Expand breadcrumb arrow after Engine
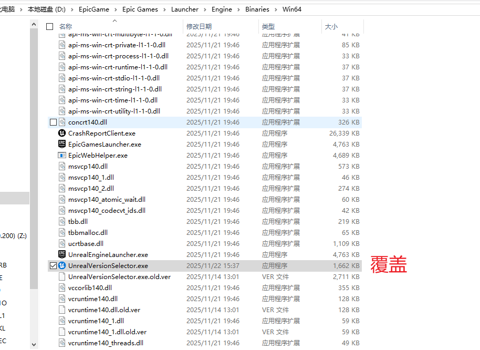The height and width of the screenshot is (350, 480). [x=238, y=9]
